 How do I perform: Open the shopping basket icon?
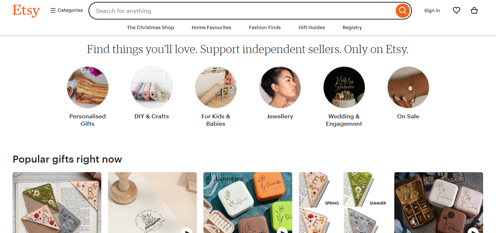pyautogui.click(x=474, y=11)
